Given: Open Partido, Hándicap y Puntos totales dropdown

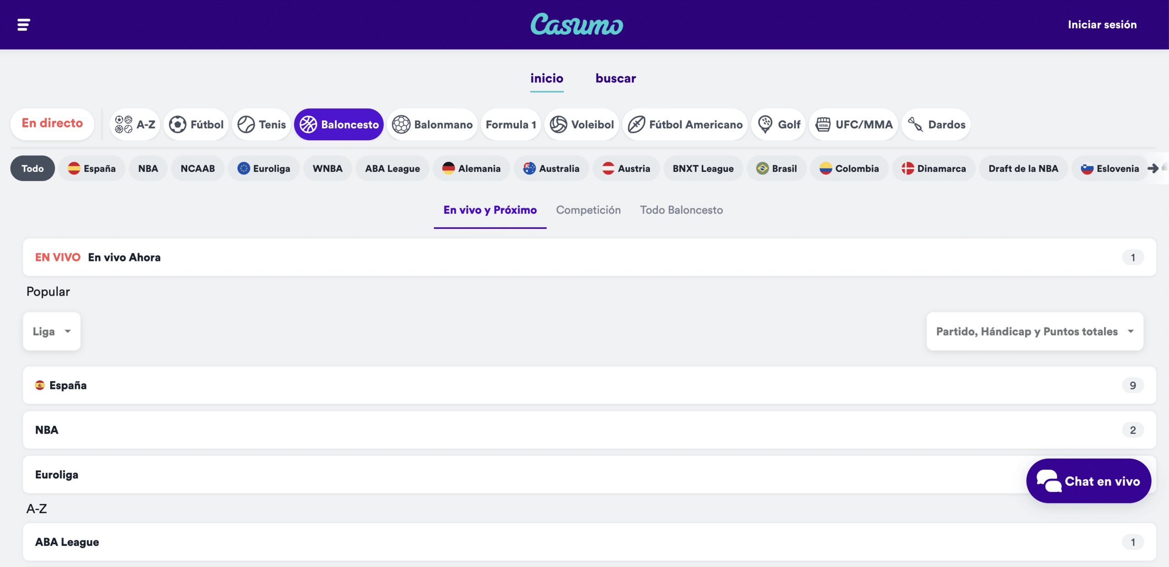Looking at the screenshot, I should (1035, 331).
